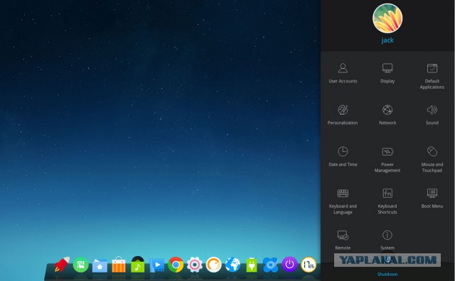Open Personalization settings
The height and width of the screenshot is (281, 455).
click(343, 115)
